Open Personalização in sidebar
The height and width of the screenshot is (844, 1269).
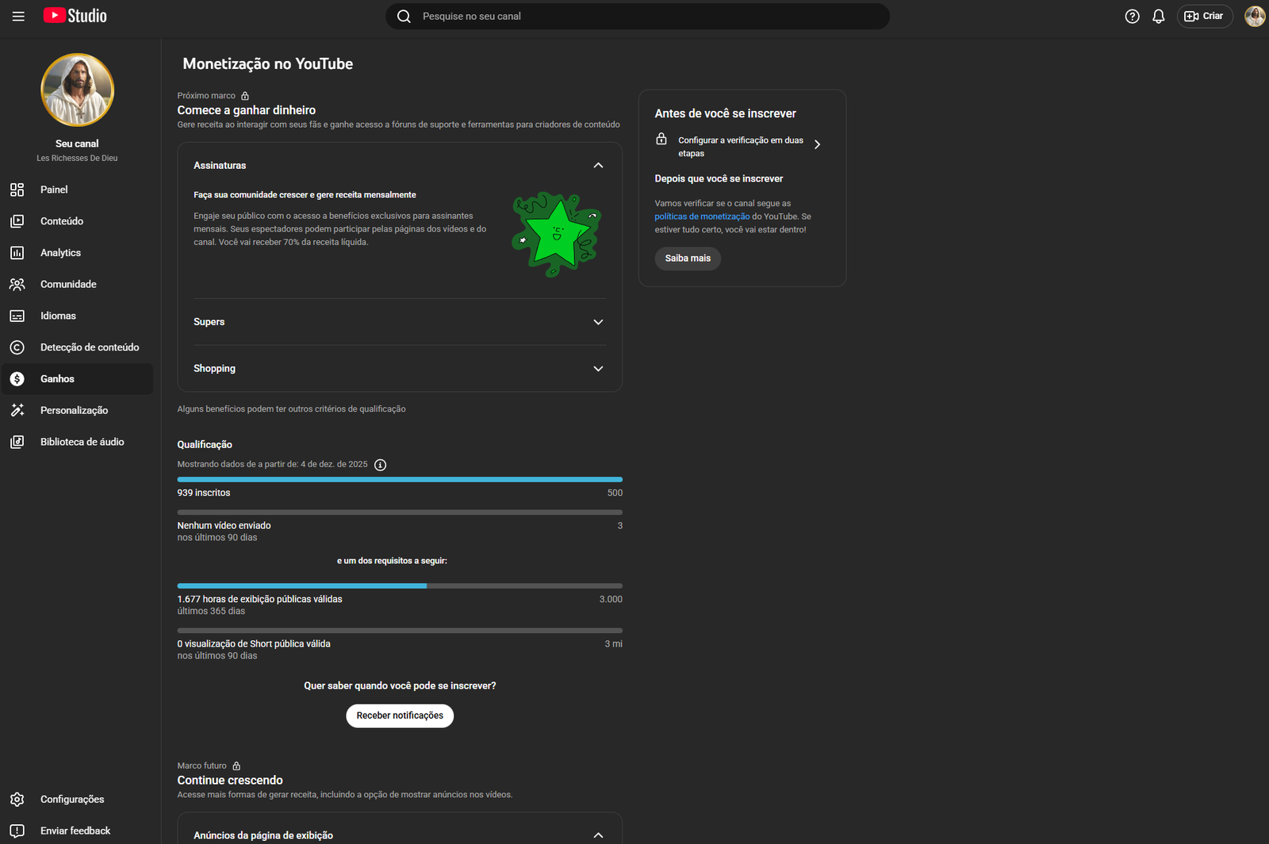point(77,410)
